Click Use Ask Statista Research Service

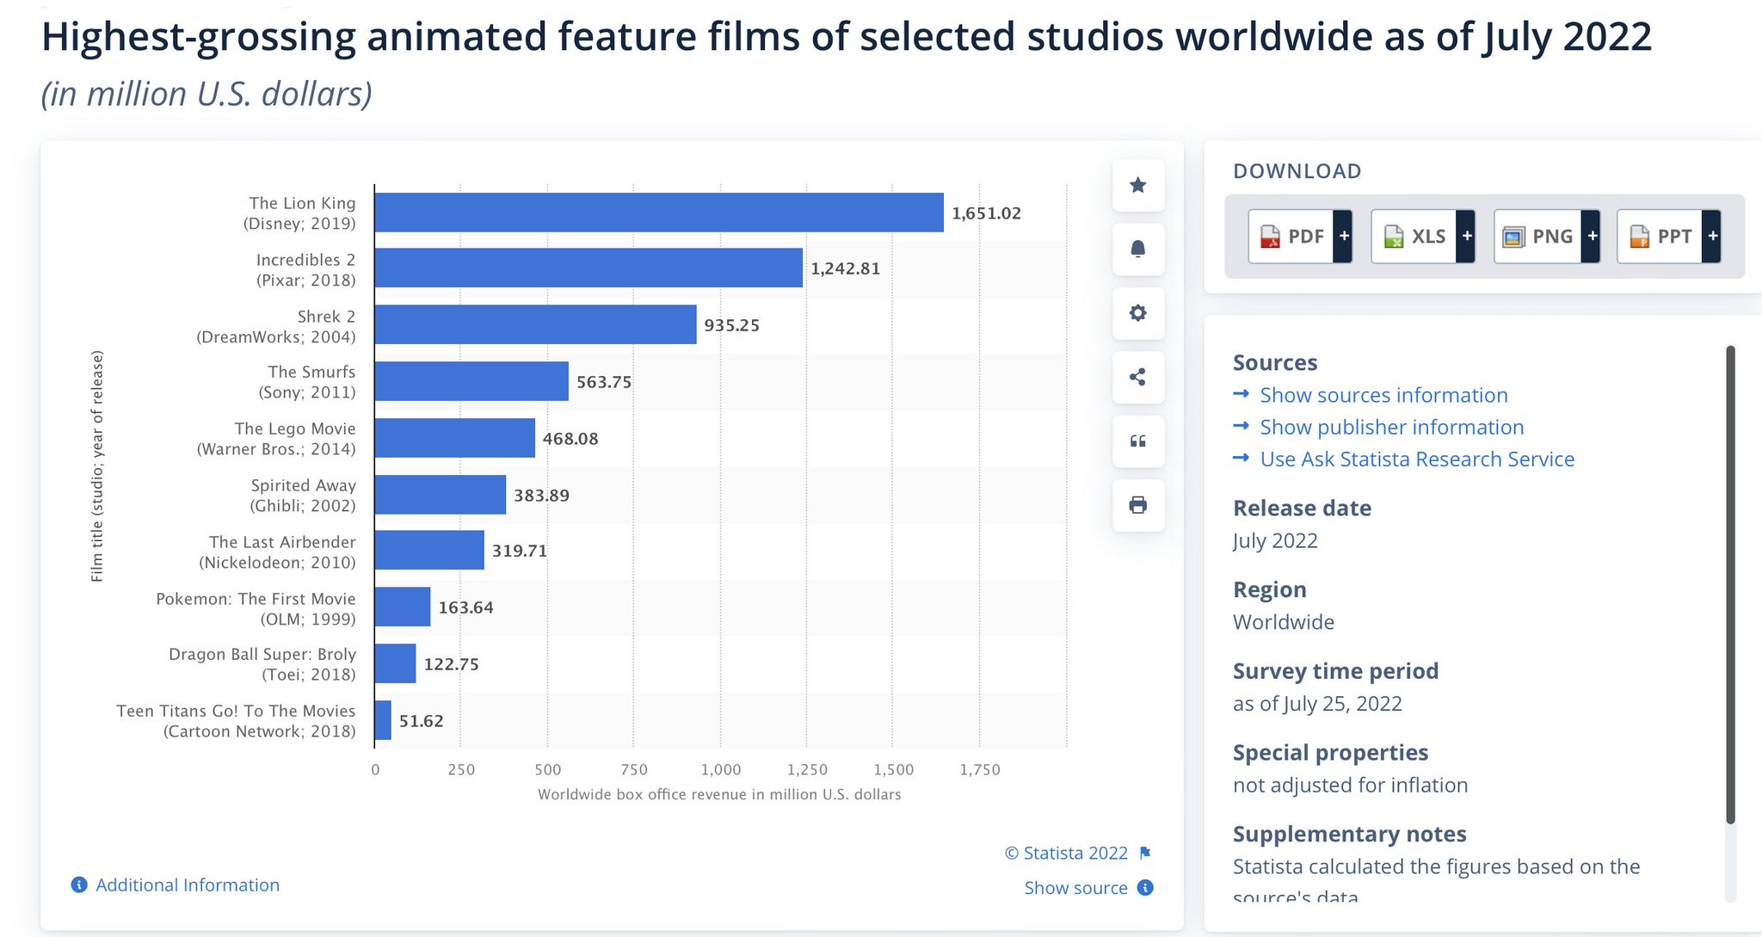[1416, 459]
